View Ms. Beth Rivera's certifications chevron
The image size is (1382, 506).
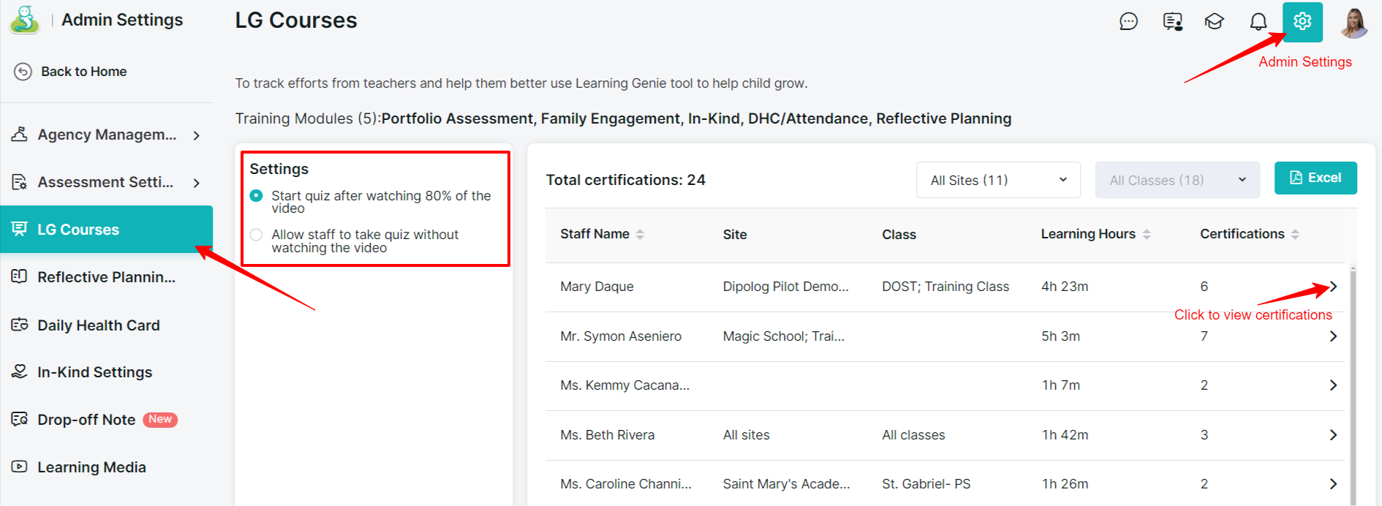point(1333,435)
